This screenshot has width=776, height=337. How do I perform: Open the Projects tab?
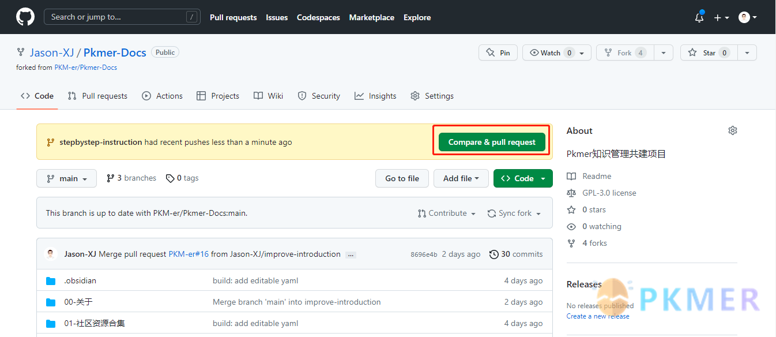tap(218, 96)
